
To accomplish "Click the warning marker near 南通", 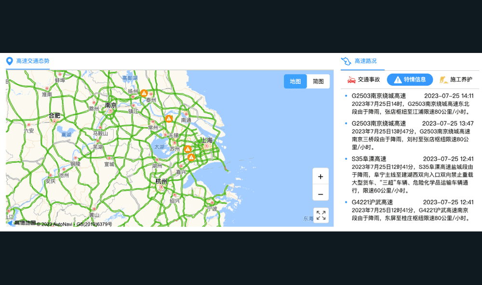I will [169, 118].
